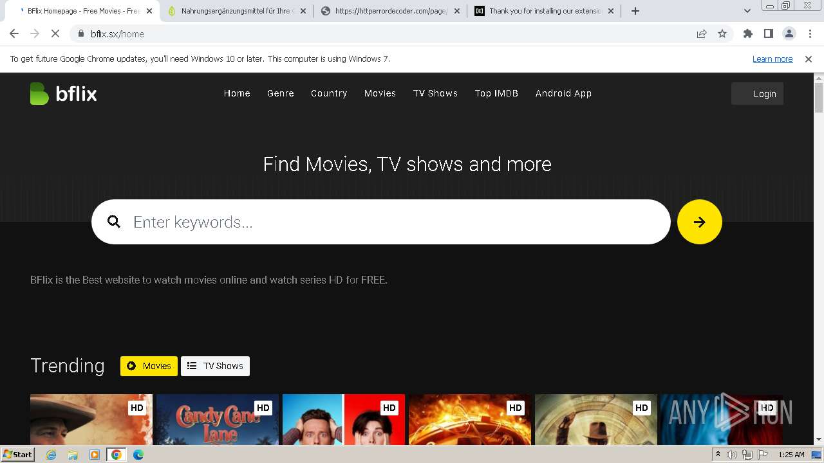Click Learn more link
824x463 pixels.
772,59
